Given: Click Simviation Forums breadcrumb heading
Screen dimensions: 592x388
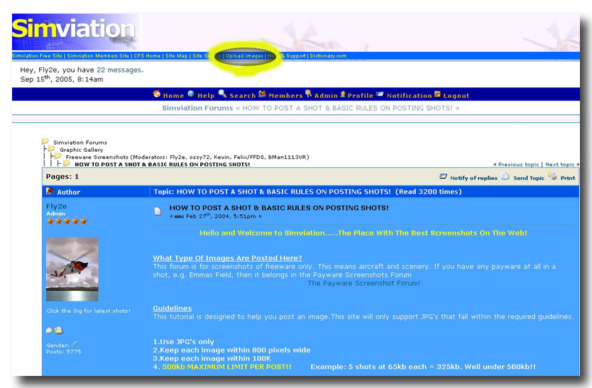Looking at the screenshot, I should pyautogui.click(x=197, y=108).
